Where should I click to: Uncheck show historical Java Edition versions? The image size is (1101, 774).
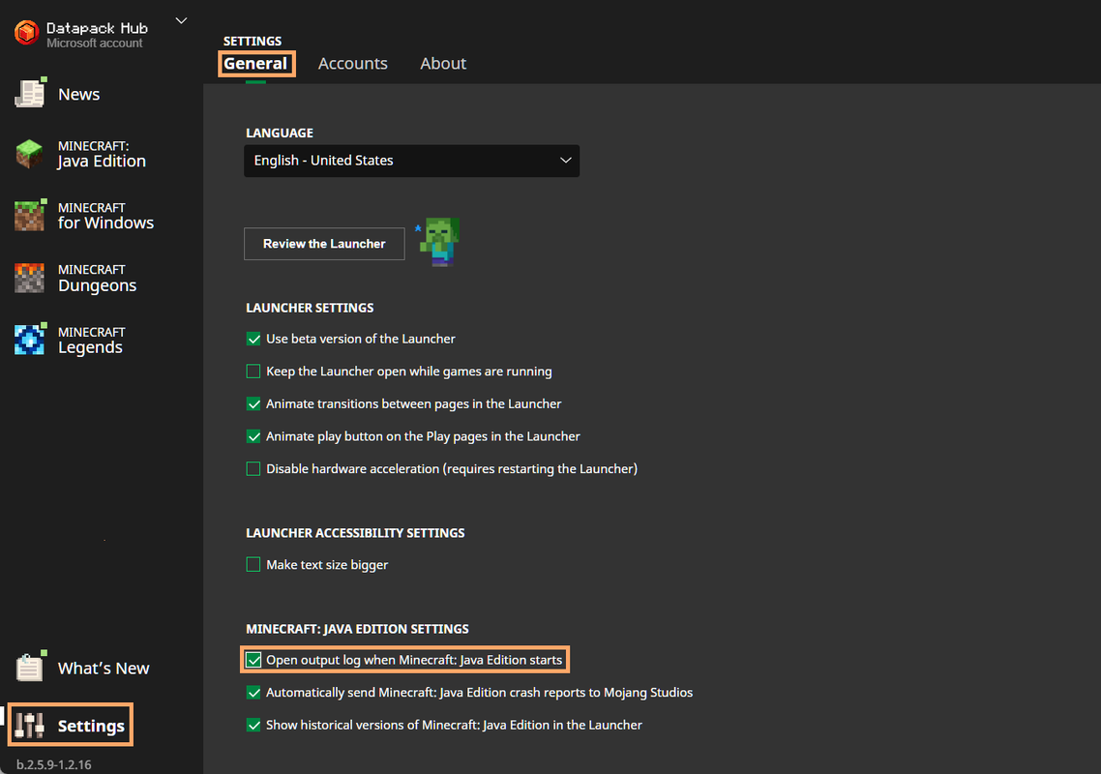(253, 725)
